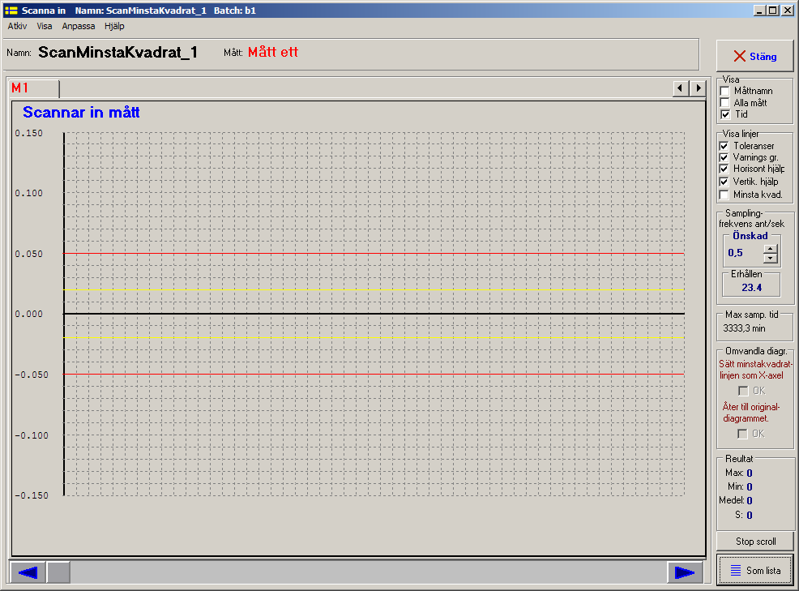The height and width of the screenshot is (591, 799).
Task: Click the Scannar in mått heading
Action: click(x=81, y=112)
